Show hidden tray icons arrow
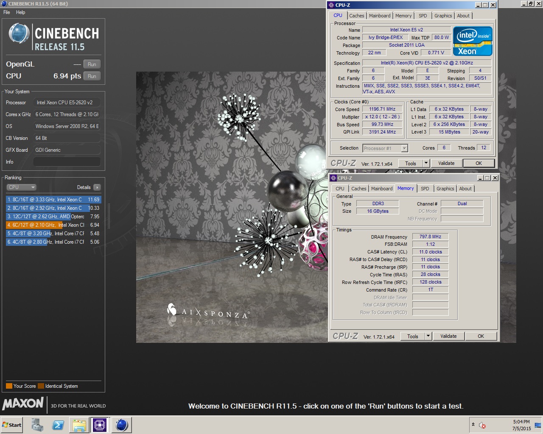Viewport: 543px width, 434px height. pos(473,425)
